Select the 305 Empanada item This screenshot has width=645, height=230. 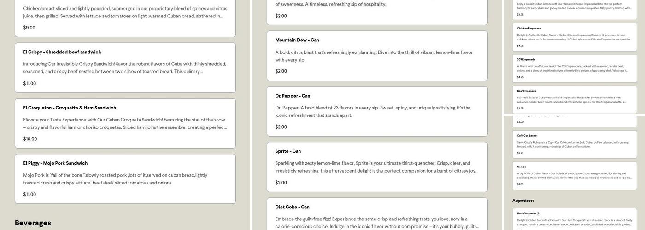click(574, 68)
